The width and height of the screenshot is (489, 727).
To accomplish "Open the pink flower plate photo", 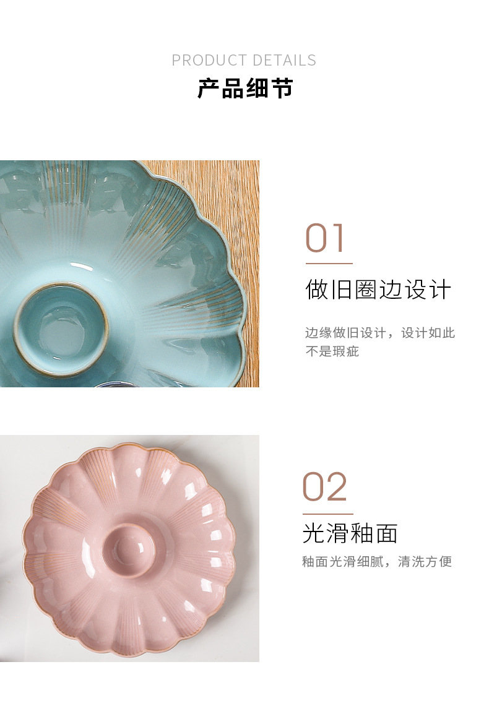I will point(129,548).
